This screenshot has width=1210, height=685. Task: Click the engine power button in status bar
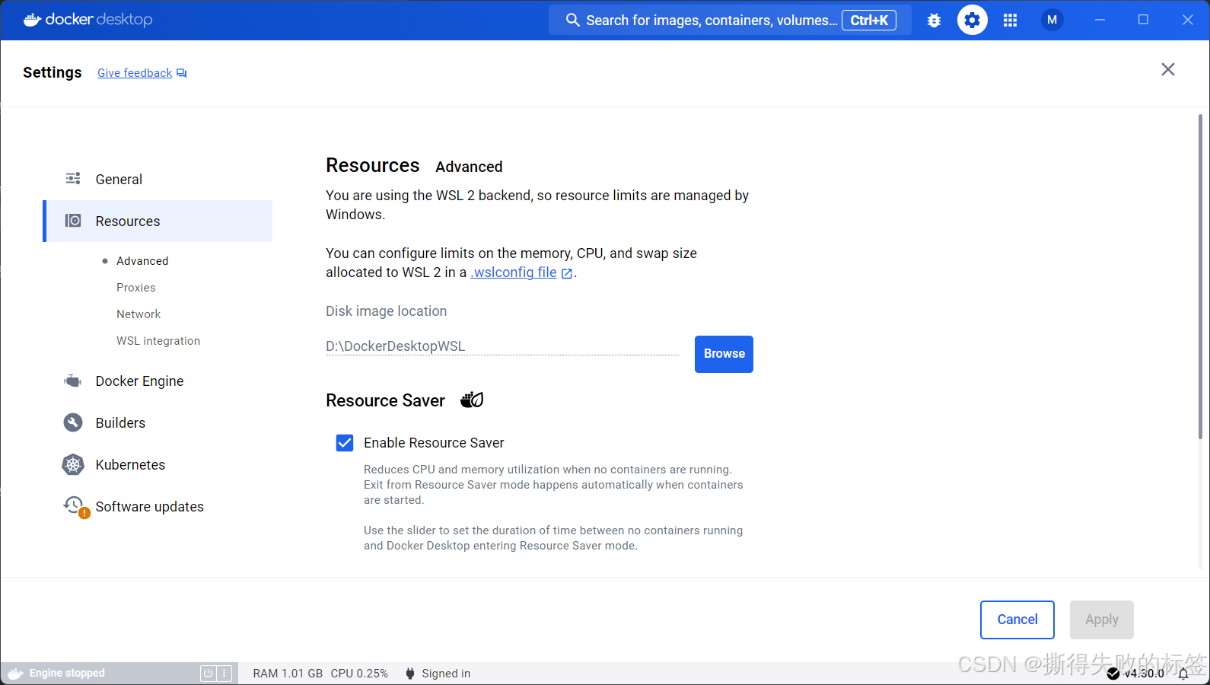point(208,674)
